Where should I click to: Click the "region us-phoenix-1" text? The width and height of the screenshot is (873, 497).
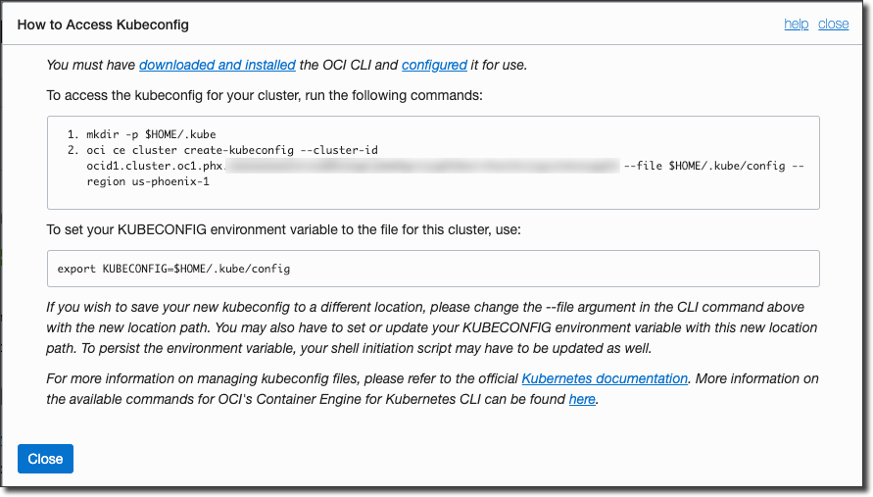(x=148, y=183)
